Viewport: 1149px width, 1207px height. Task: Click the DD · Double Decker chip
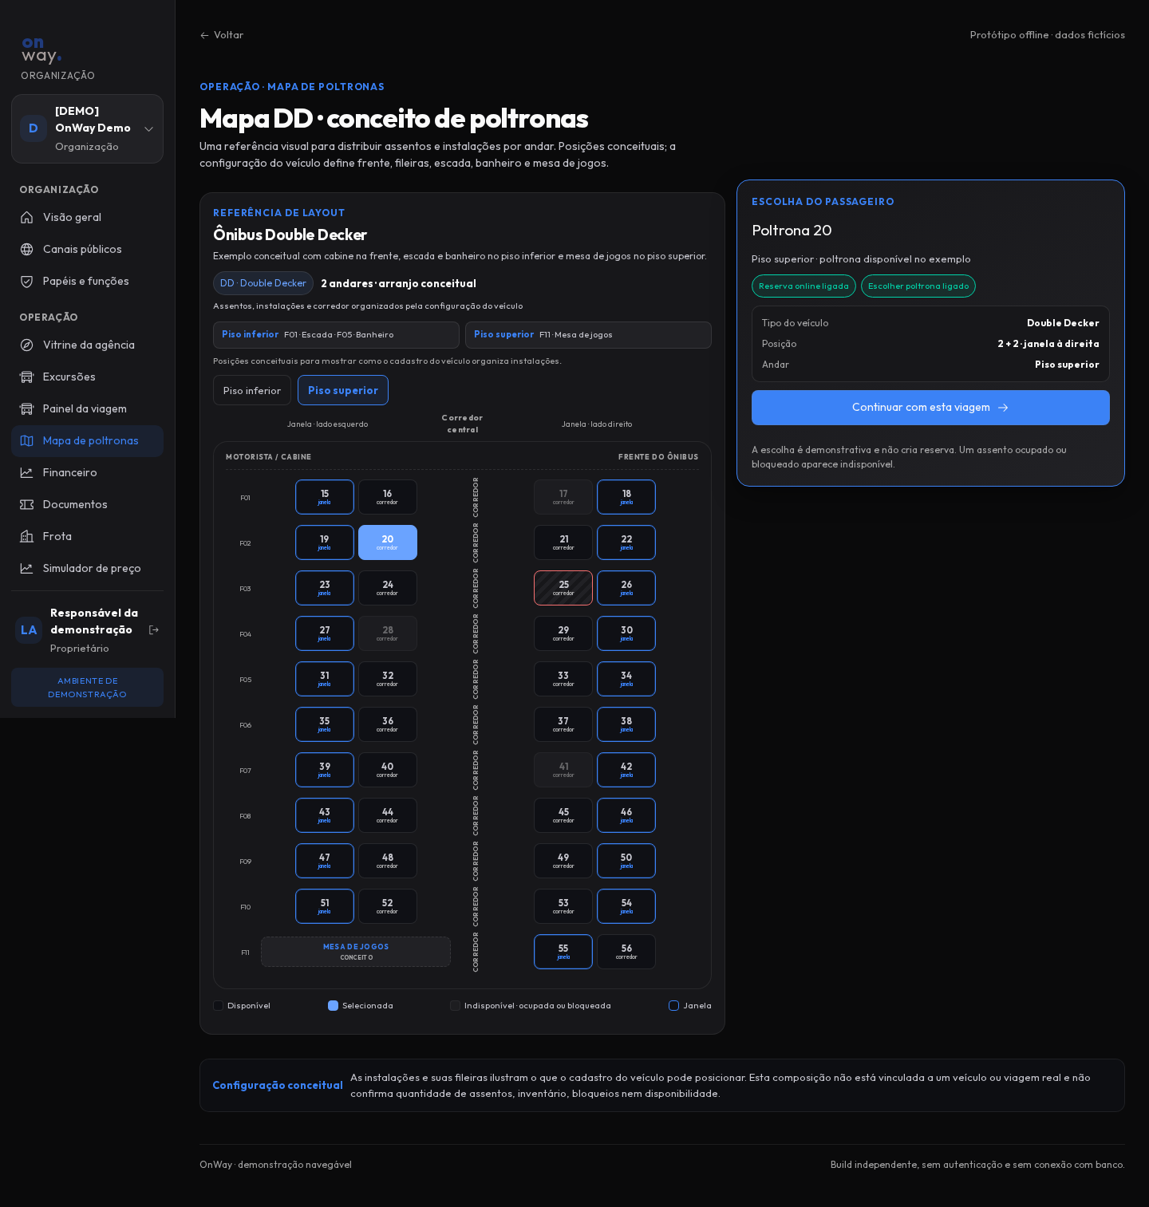click(x=263, y=283)
